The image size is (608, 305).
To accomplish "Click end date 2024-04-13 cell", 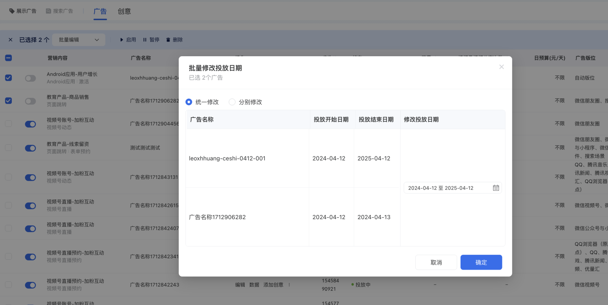I will tap(374, 217).
